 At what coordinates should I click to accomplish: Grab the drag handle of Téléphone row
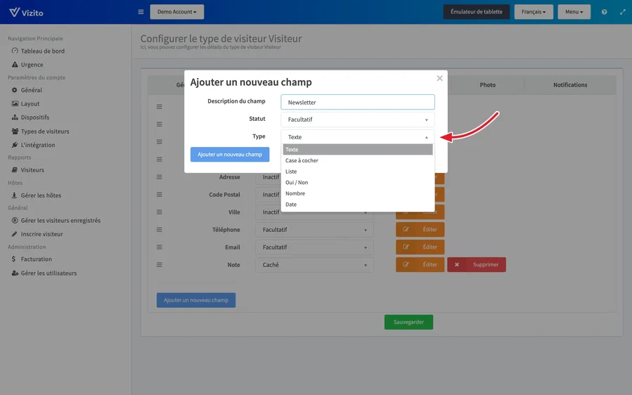pyautogui.click(x=159, y=229)
